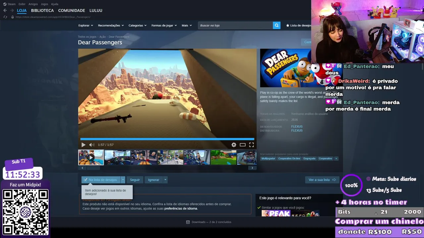Switch to the BIBLIOTECA tab
The image size is (424, 238).
[42, 11]
